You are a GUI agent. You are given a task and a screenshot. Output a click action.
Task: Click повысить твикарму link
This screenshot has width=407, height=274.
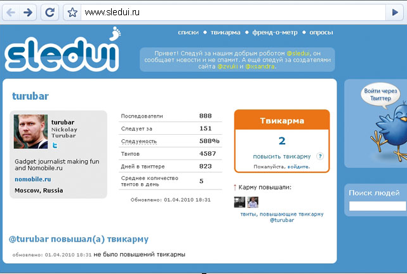click(282, 156)
